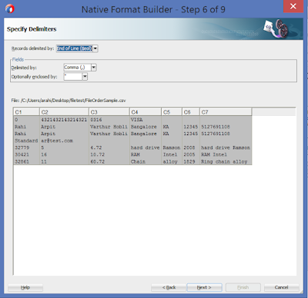308x298 pixels.
Task: Open the Optionally enclosed by dropdown arrow
Action: pyautogui.click(x=85, y=77)
